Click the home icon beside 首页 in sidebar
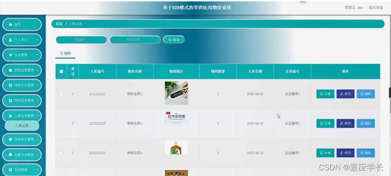Viewport: 391px width, 176px height. pyautogui.click(x=10, y=24)
